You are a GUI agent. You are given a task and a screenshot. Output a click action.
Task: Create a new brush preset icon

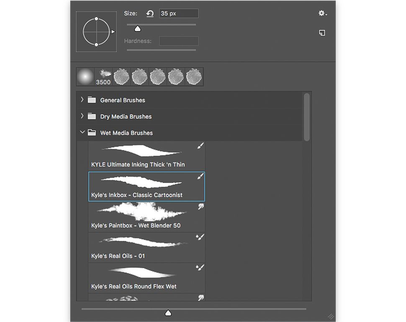pyautogui.click(x=321, y=33)
